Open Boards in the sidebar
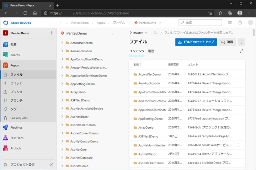 (15, 55)
